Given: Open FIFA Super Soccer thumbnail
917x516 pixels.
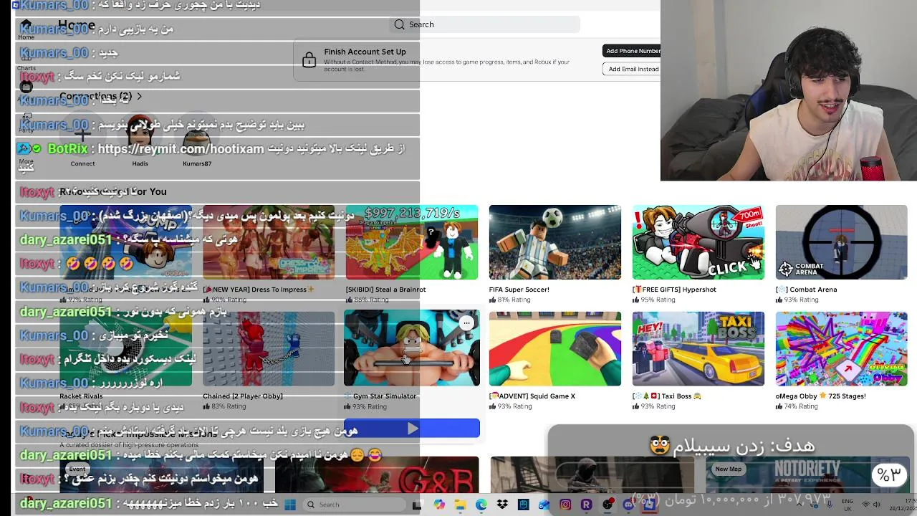Looking at the screenshot, I should click(x=555, y=242).
